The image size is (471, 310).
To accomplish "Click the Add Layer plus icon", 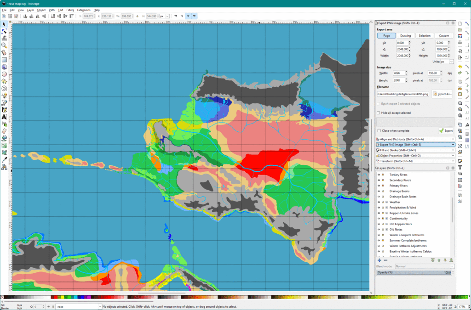I will [x=379, y=260].
